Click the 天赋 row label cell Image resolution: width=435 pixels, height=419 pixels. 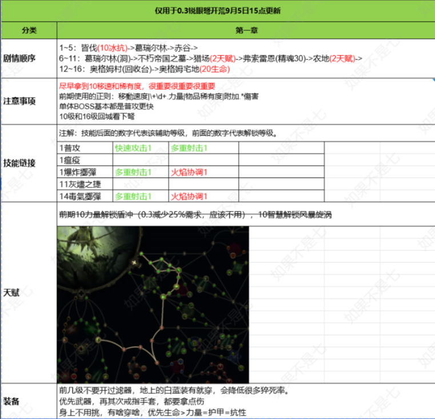point(29,293)
